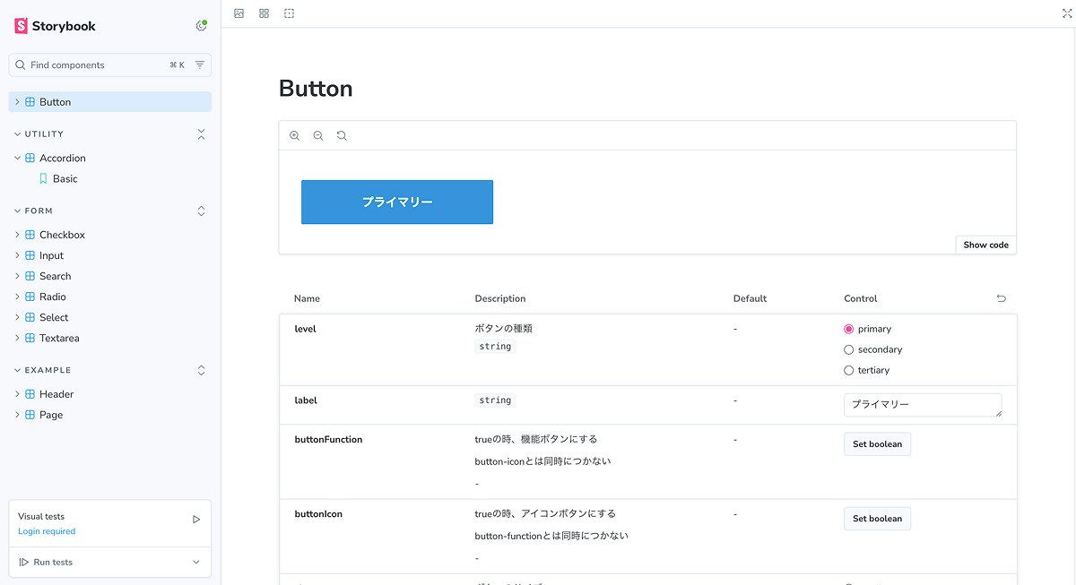
Task: Select the primary level radio option
Action: pyautogui.click(x=849, y=329)
